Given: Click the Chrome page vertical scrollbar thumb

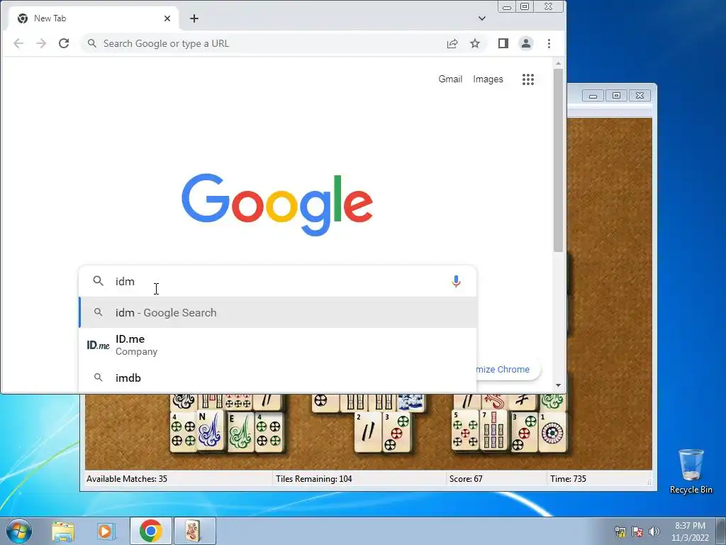Looking at the screenshot, I should pyautogui.click(x=559, y=160).
